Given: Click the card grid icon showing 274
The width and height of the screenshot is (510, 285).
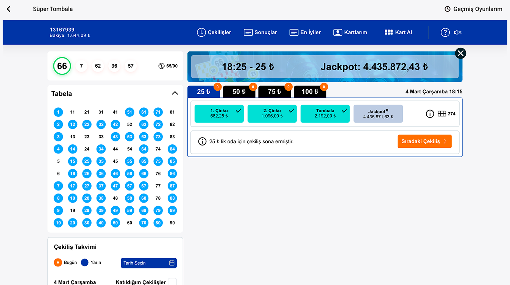Looking at the screenshot, I should pos(441,114).
